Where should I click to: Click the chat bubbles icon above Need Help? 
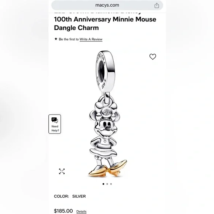(55, 120)
